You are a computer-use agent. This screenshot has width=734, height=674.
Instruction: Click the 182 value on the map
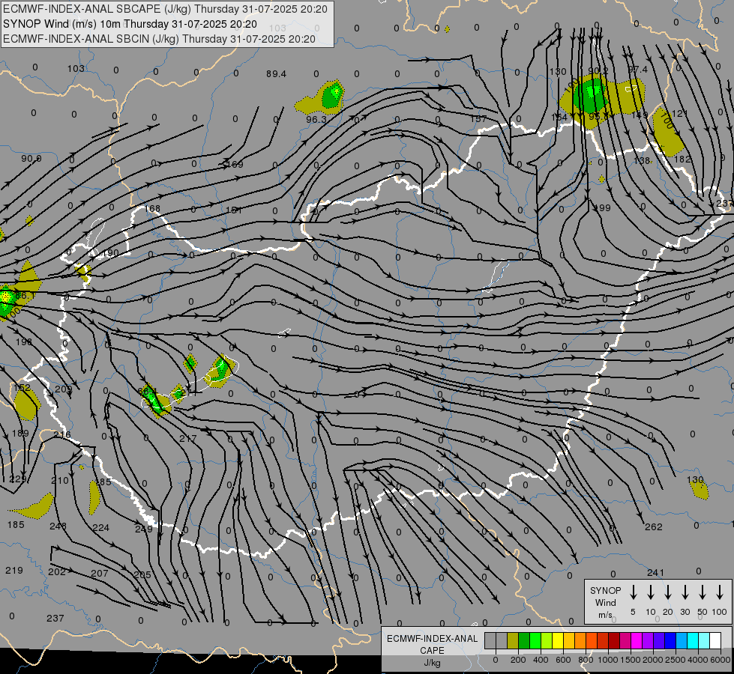pos(682,159)
